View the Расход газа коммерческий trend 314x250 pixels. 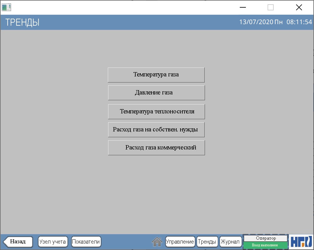point(156,148)
